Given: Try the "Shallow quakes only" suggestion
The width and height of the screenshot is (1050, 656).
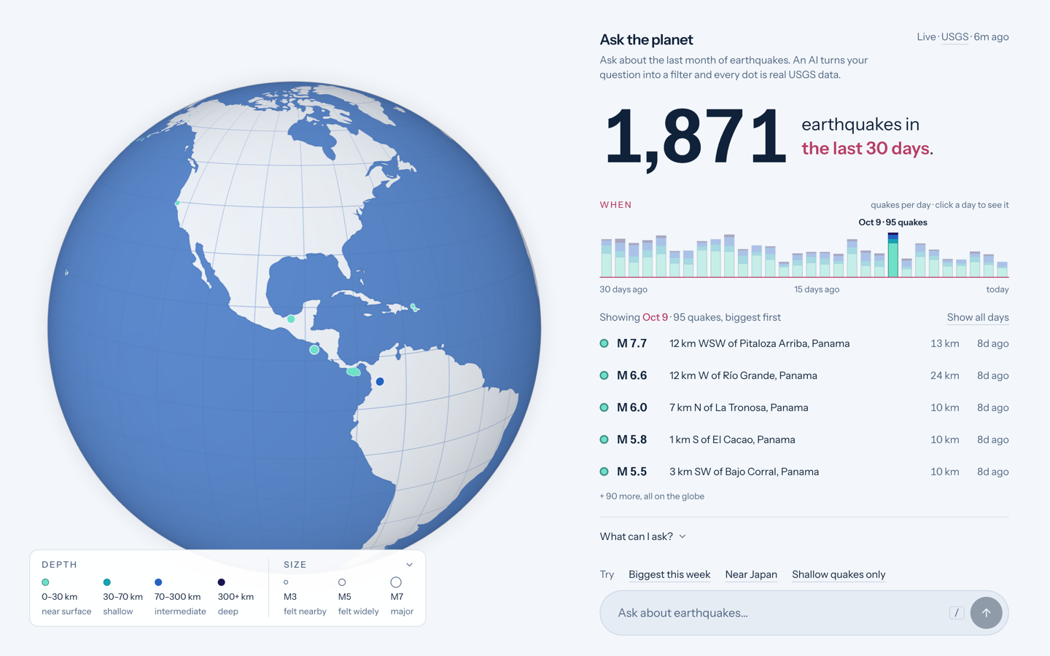Looking at the screenshot, I should click(x=839, y=574).
